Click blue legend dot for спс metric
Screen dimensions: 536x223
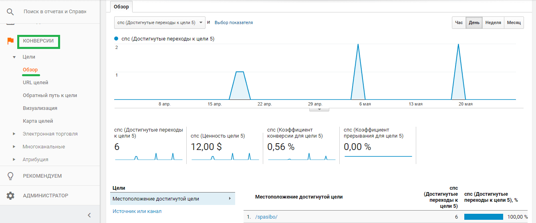tap(116, 39)
